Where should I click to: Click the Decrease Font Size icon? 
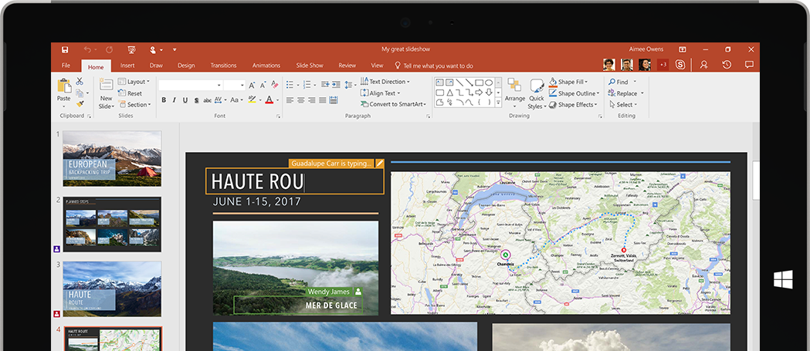(263, 85)
